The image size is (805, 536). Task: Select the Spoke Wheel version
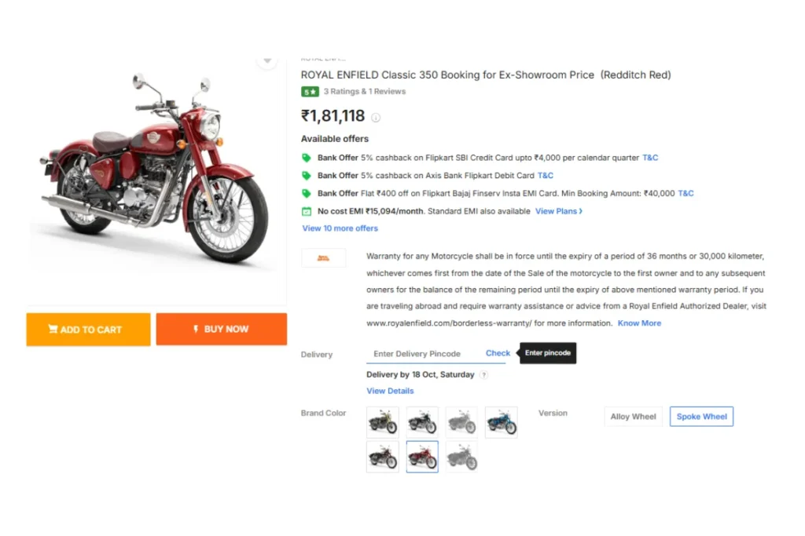701,417
